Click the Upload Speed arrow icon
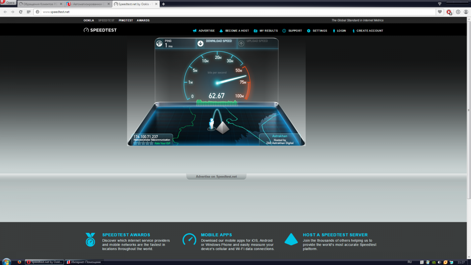This screenshot has height=265, width=471. click(241, 44)
